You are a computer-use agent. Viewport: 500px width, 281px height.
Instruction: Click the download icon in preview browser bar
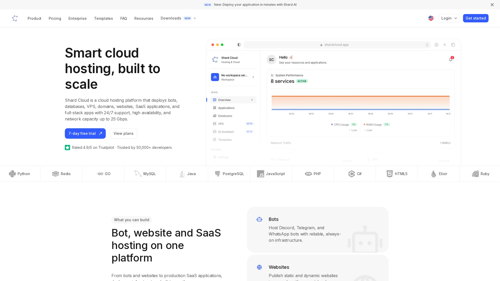click(436, 45)
